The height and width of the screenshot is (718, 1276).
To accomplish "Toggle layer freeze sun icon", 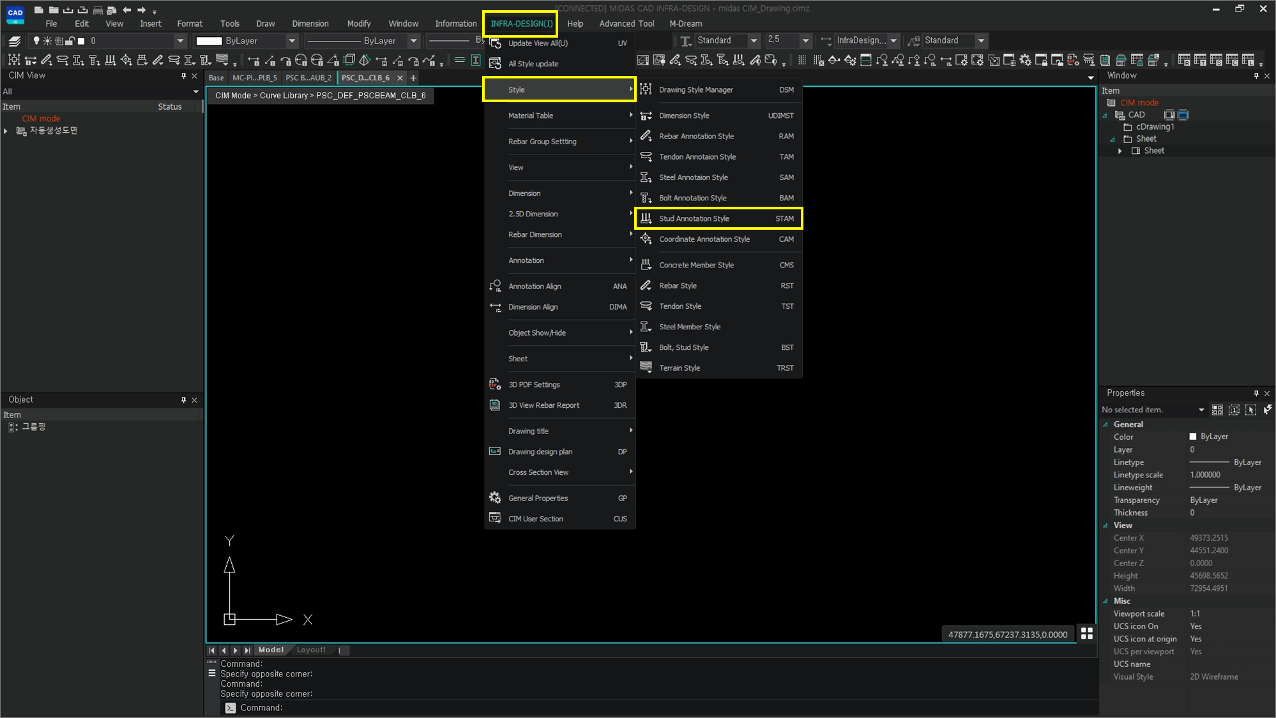I will 47,41.
